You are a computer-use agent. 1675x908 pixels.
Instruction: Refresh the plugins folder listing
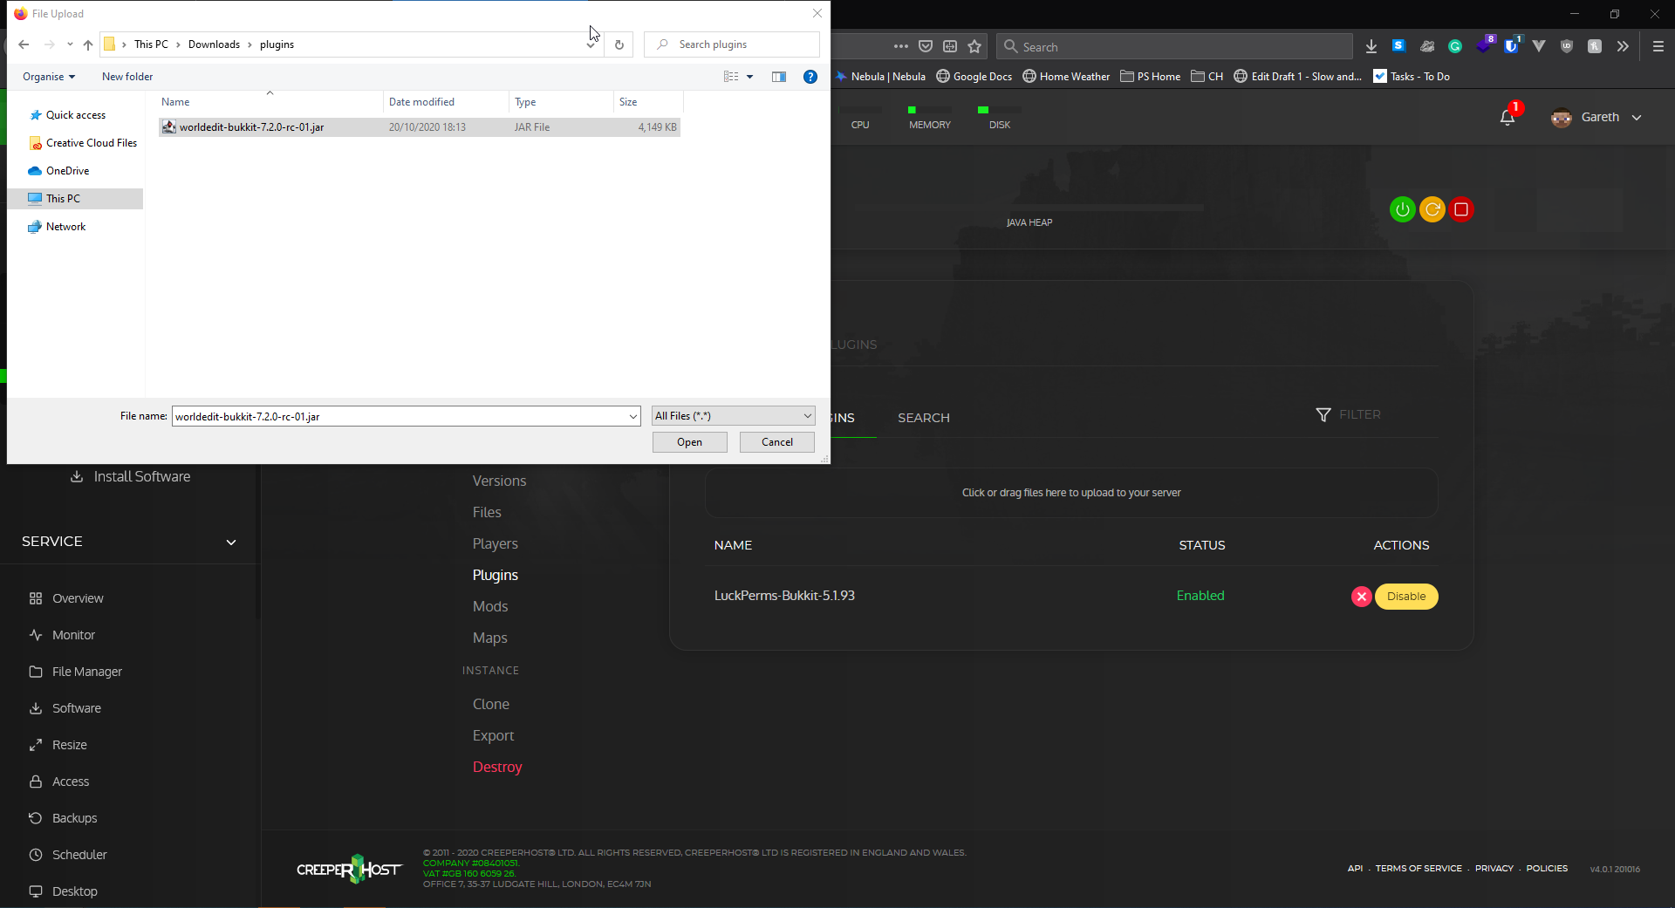[x=619, y=44]
